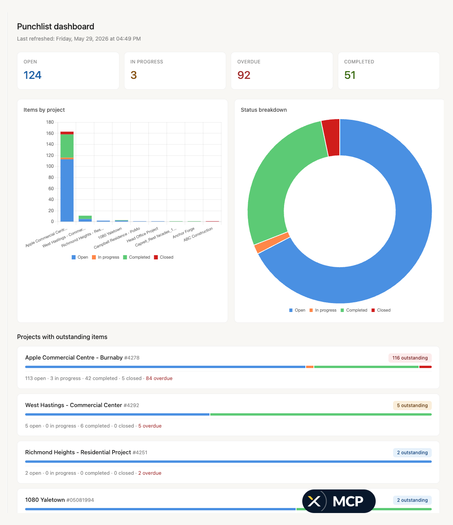Click the MCP logo badge
Image resolution: width=453 pixels, height=525 pixels.
pyautogui.click(x=339, y=501)
